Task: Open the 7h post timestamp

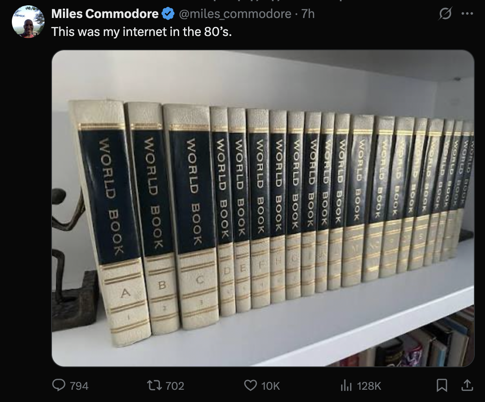Action: point(308,13)
